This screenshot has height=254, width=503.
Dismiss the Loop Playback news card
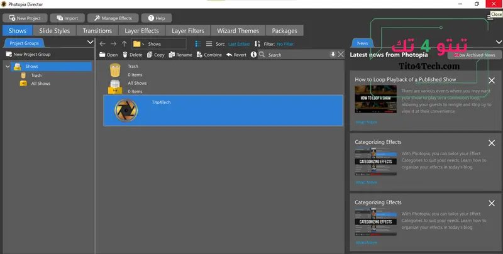point(492,80)
